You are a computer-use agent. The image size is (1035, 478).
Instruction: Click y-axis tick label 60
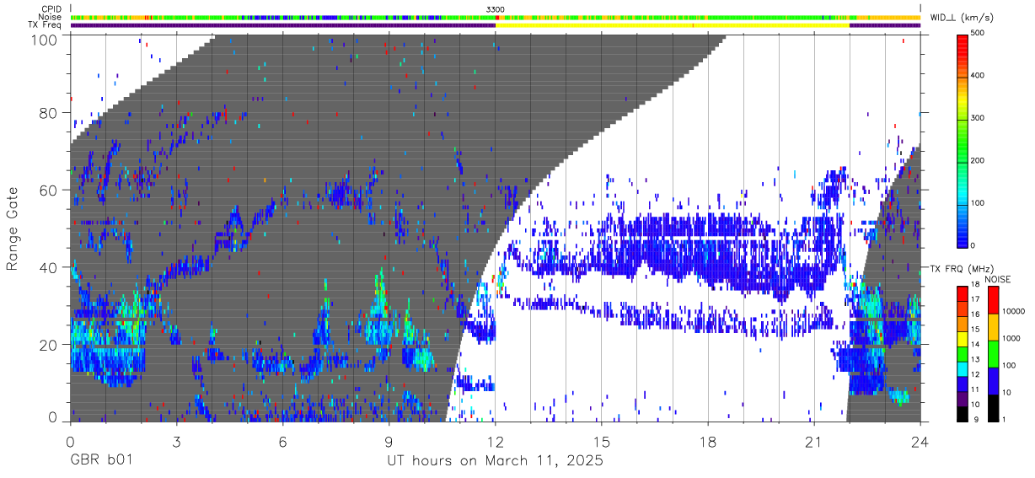click(49, 191)
